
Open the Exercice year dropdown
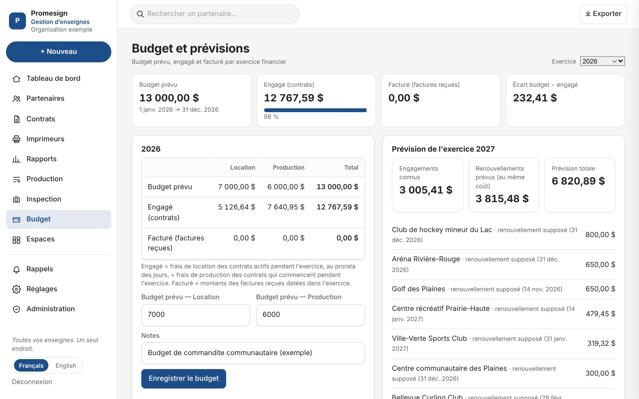[x=602, y=61]
